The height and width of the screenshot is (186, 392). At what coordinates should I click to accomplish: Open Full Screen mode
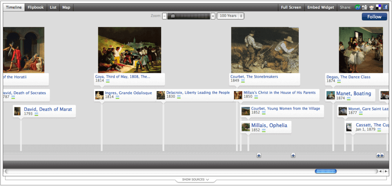pyautogui.click(x=291, y=7)
